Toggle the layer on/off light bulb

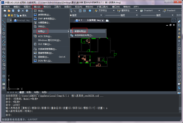[9, 15]
